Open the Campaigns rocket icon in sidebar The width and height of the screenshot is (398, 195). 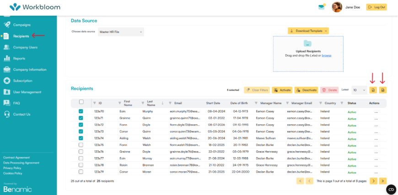pyautogui.click(x=7, y=25)
